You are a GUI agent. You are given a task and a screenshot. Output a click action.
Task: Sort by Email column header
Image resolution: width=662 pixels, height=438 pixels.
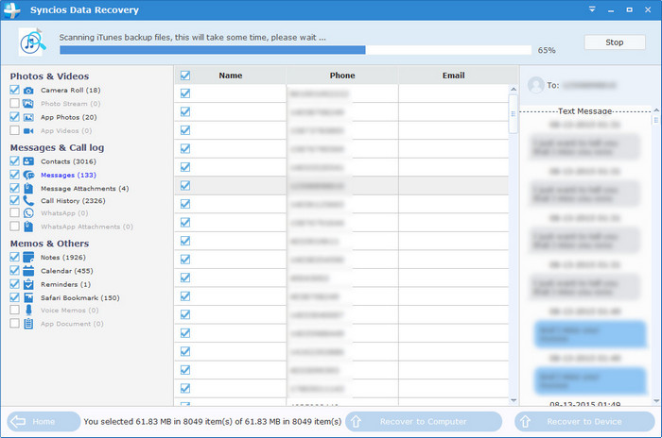(453, 76)
